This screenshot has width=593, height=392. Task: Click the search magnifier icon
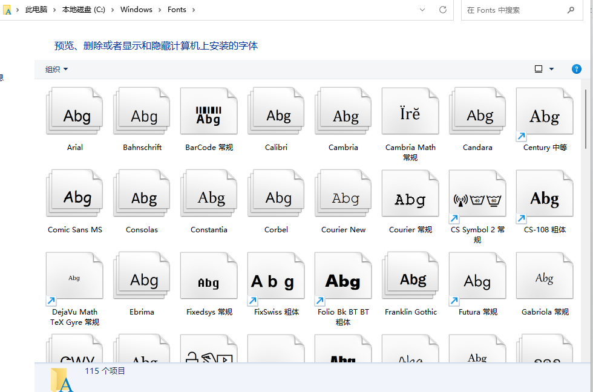click(571, 10)
